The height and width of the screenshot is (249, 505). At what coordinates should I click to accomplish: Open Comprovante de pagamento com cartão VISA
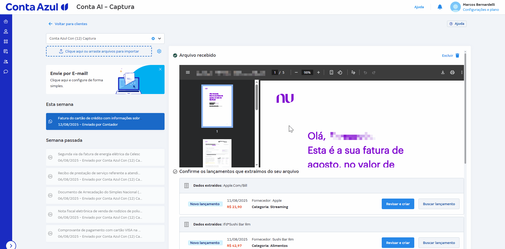(105, 233)
